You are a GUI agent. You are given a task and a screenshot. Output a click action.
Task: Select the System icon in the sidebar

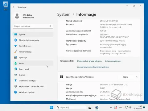(16, 34)
